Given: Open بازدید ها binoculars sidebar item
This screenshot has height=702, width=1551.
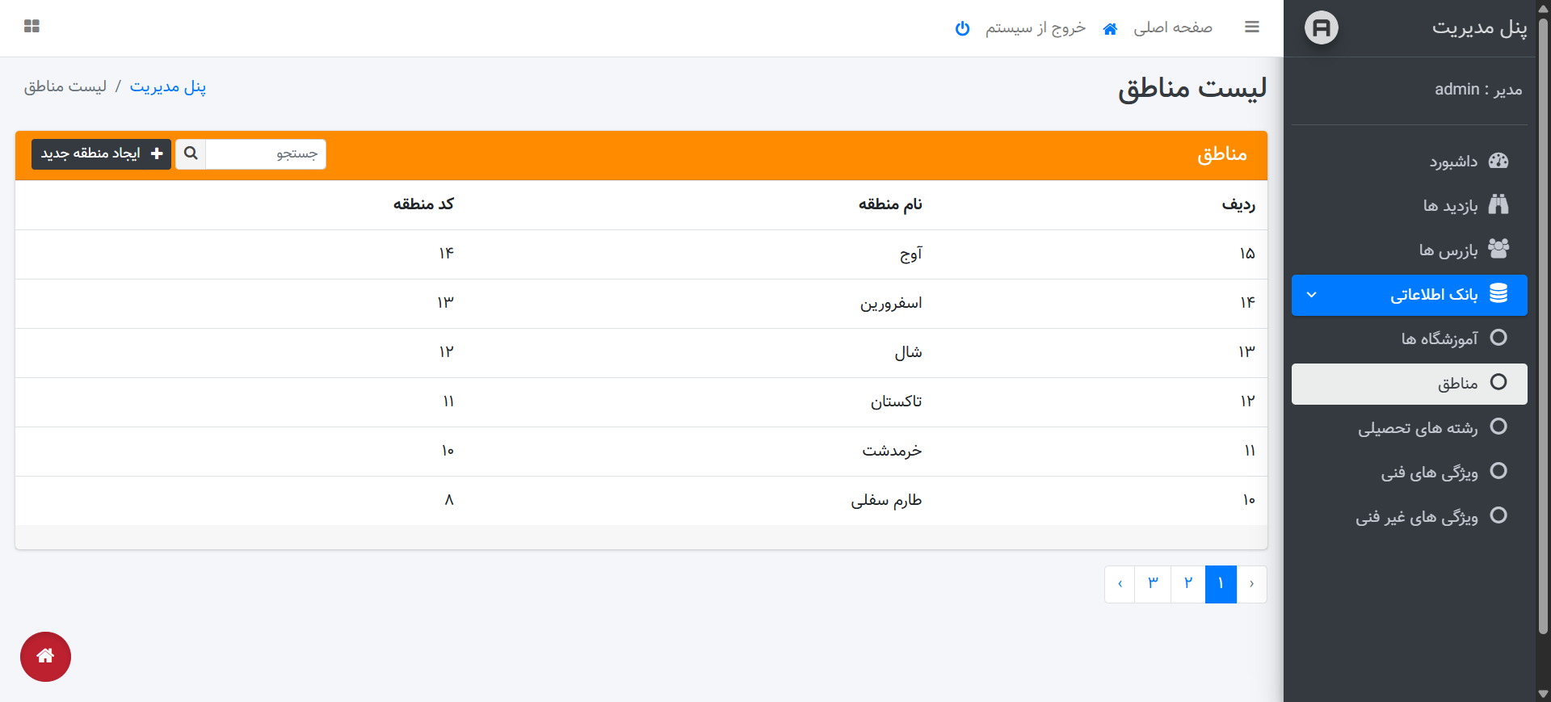Looking at the screenshot, I should [1498, 205].
